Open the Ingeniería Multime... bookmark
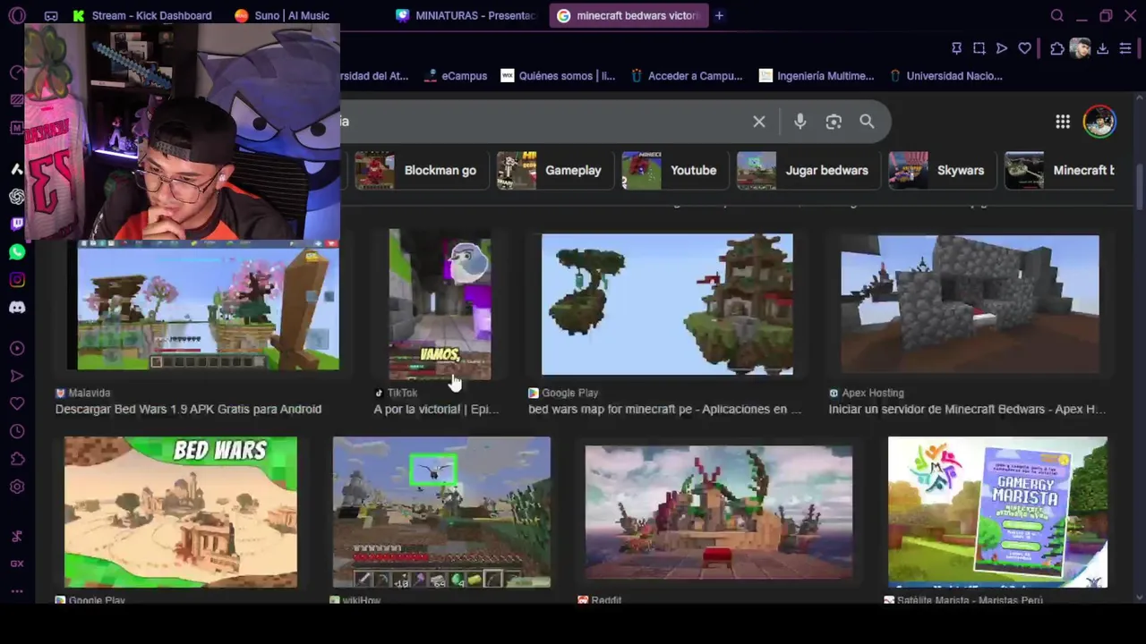The image size is (1146, 644). 817,76
